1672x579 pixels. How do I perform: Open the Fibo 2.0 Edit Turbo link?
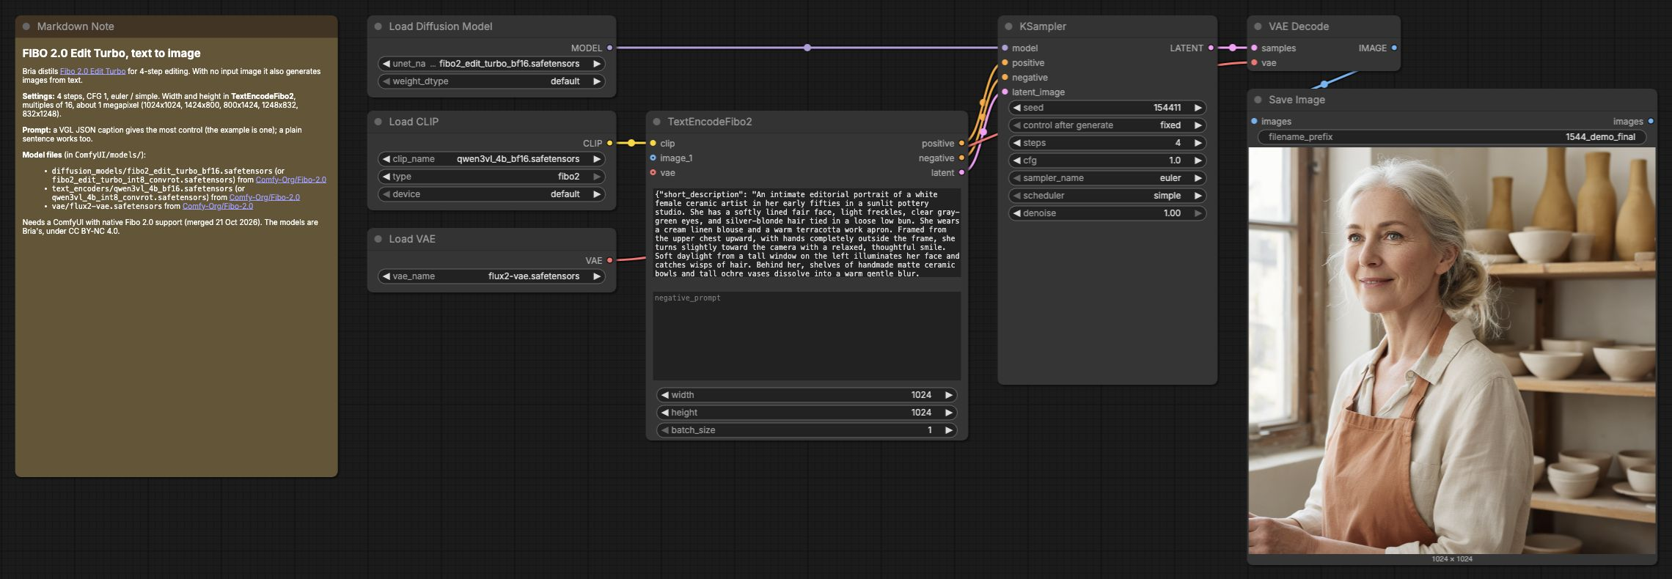tap(92, 71)
